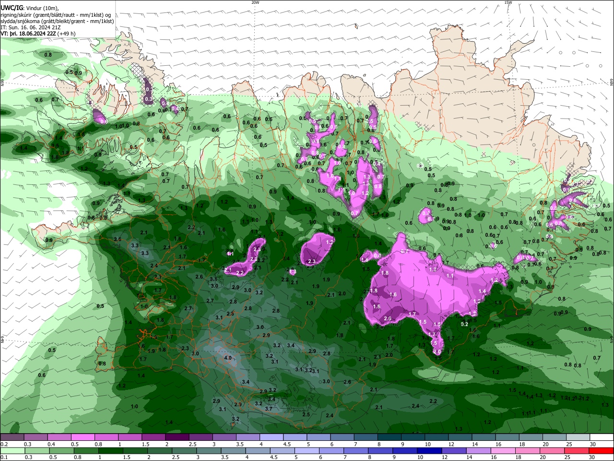The width and height of the screenshot is (614, 461).
Task: Click the 'VT: þri. 18.06.2024 22Z (+49 h)' line
Action: (38, 34)
